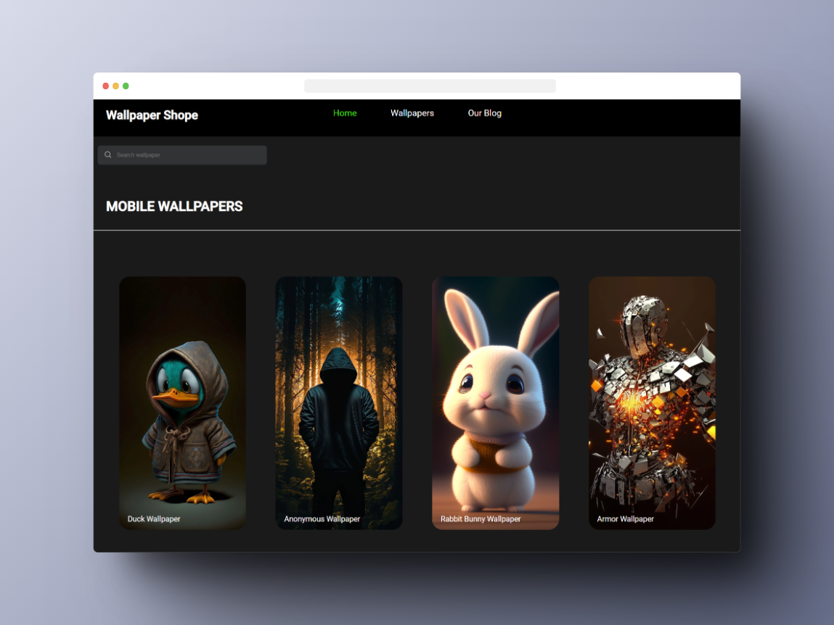Click the Wallpaper Shope logo text
The width and height of the screenshot is (834, 625).
[152, 115]
